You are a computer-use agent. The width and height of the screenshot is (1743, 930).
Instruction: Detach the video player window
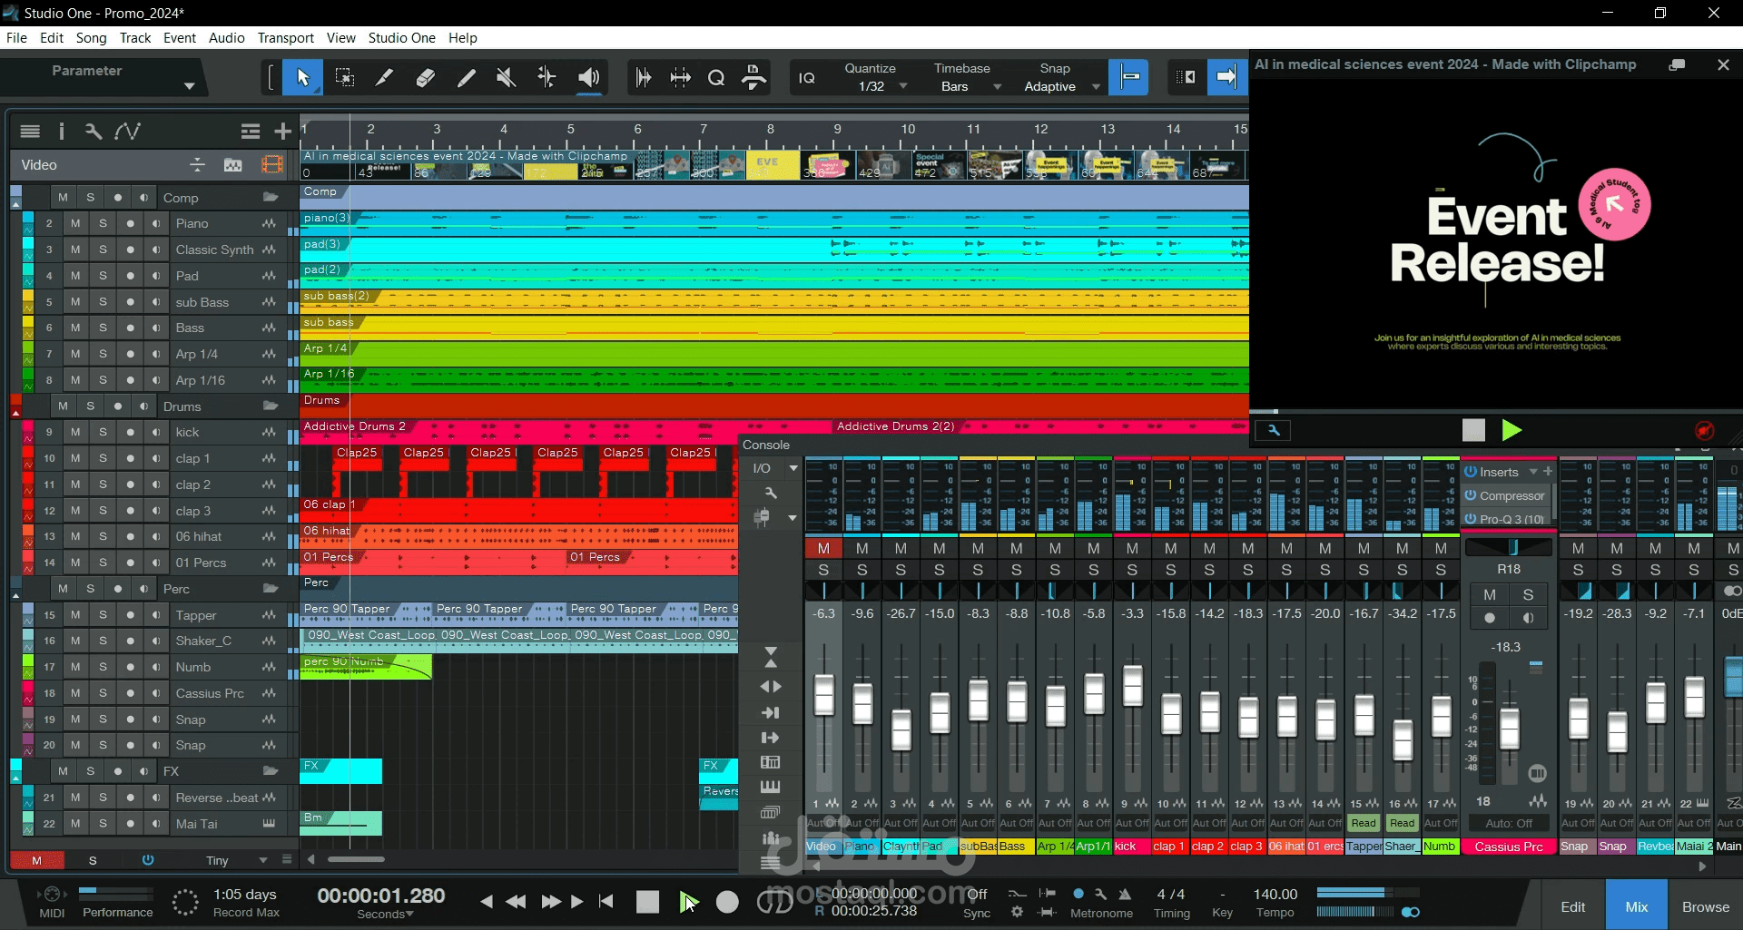[x=1677, y=64]
